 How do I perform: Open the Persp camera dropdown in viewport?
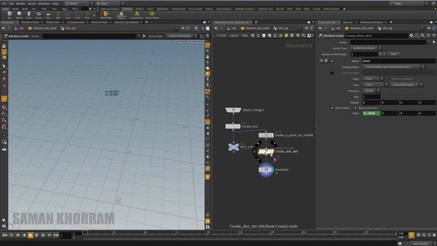tap(181, 42)
